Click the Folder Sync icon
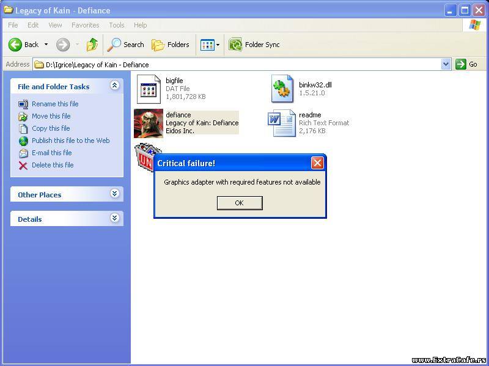The width and height of the screenshot is (489, 366). 235,45
